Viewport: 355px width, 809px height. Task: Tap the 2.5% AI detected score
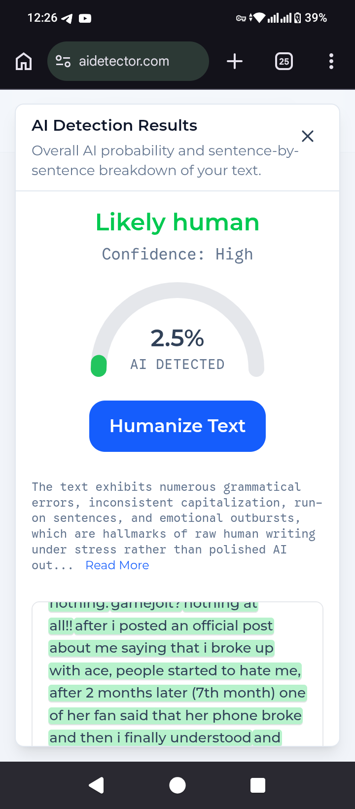(x=177, y=338)
